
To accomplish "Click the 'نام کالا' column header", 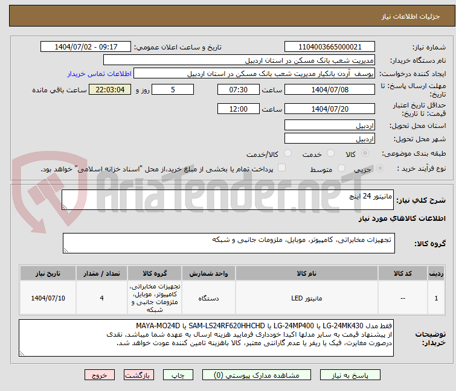I will 307,273.
